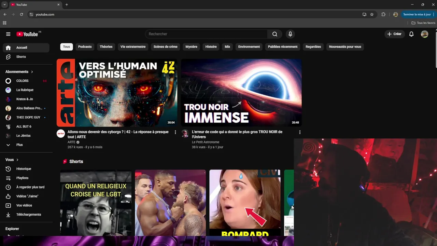Open Shorts in the sidebar
The image size is (437, 246).
[x=26, y=57]
